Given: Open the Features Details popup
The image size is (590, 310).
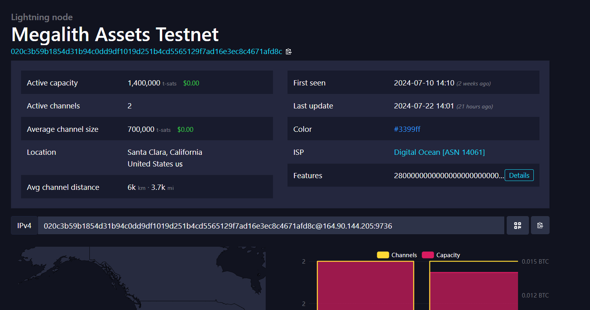Looking at the screenshot, I should [519, 175].
